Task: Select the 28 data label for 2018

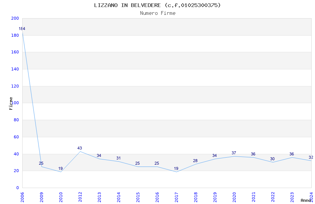Action: pos(195,161)
